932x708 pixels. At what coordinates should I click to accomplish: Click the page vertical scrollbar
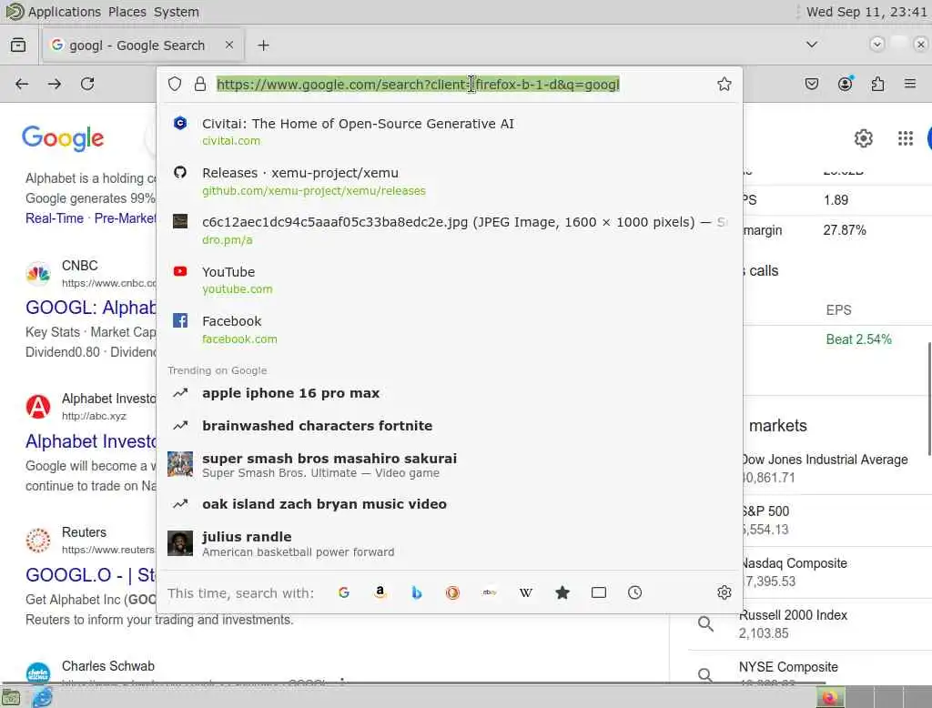(929, 399)
